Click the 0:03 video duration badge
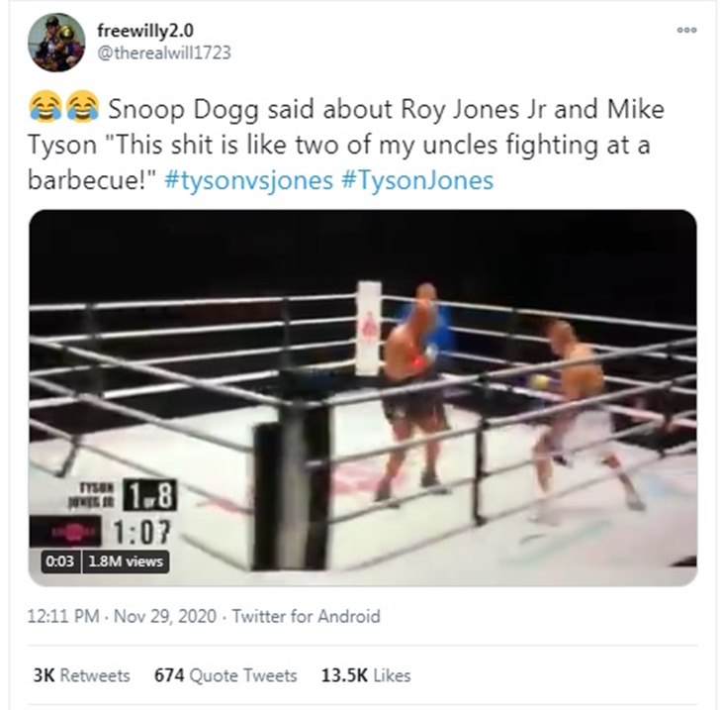This screenshot has width=722, height=710. (x=60, y=561)
